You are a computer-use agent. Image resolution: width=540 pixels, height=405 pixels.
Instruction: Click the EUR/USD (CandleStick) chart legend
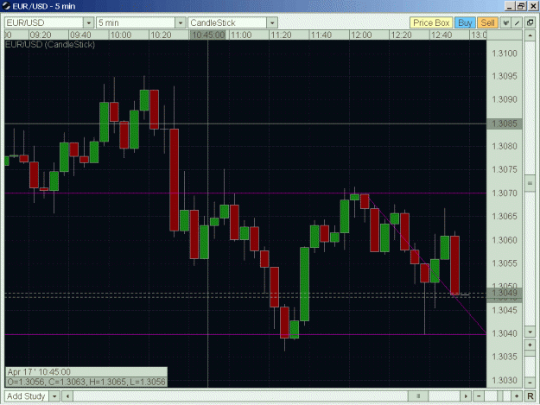tap(50, 45)
